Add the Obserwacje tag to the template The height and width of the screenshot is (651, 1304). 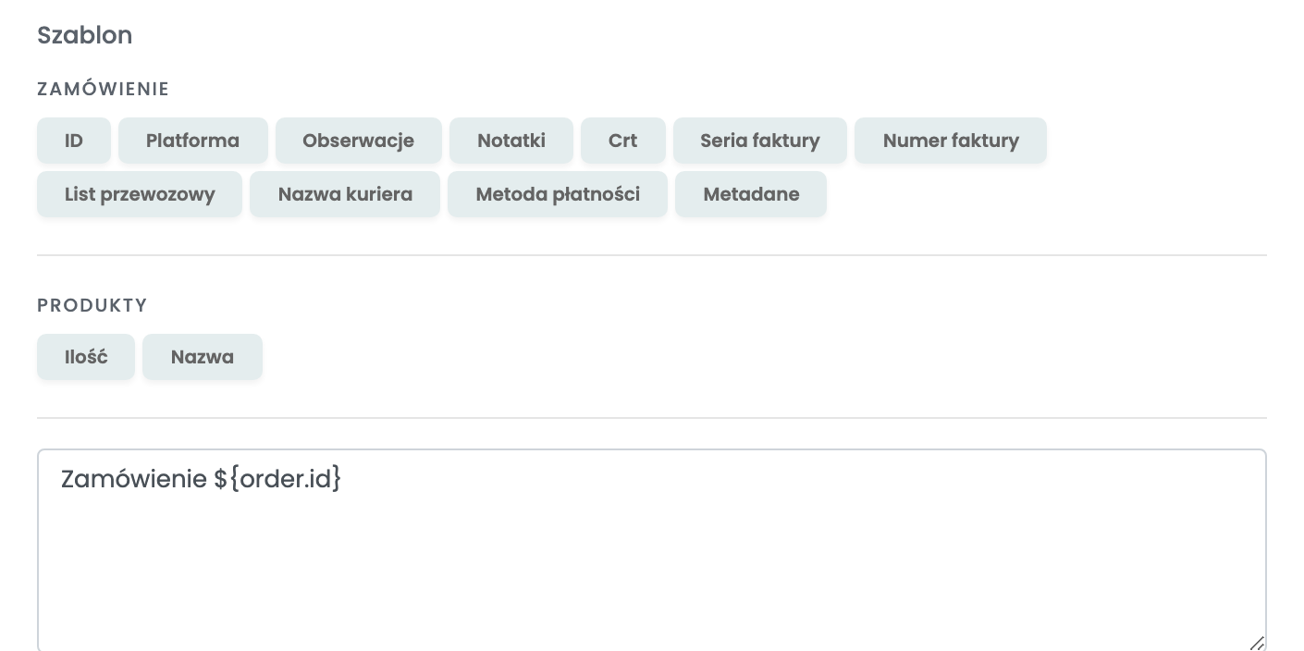(359, 141)
